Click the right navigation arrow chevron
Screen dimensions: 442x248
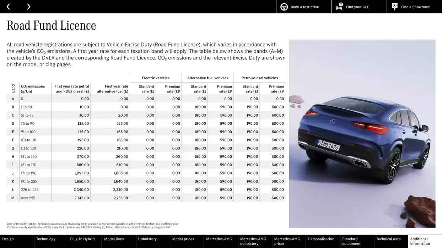pyautogui.click(x=28, y=6)
